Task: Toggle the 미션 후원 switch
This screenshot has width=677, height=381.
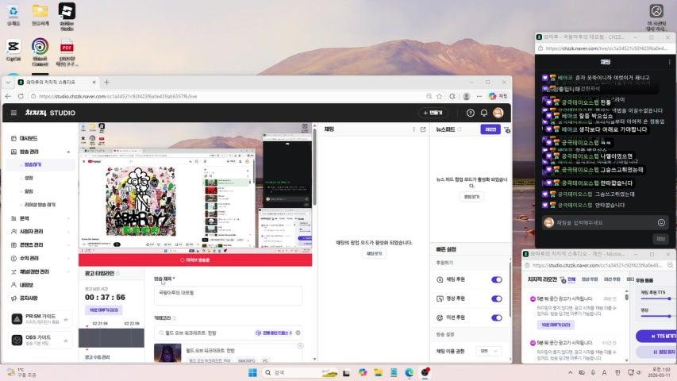Action: 497,317
